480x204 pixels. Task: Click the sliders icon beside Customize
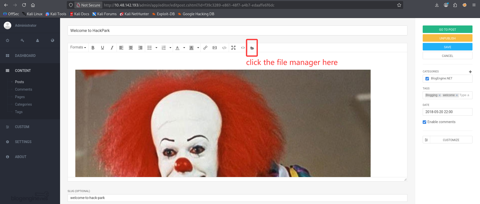pyautogui.click(x=426, y=140)
